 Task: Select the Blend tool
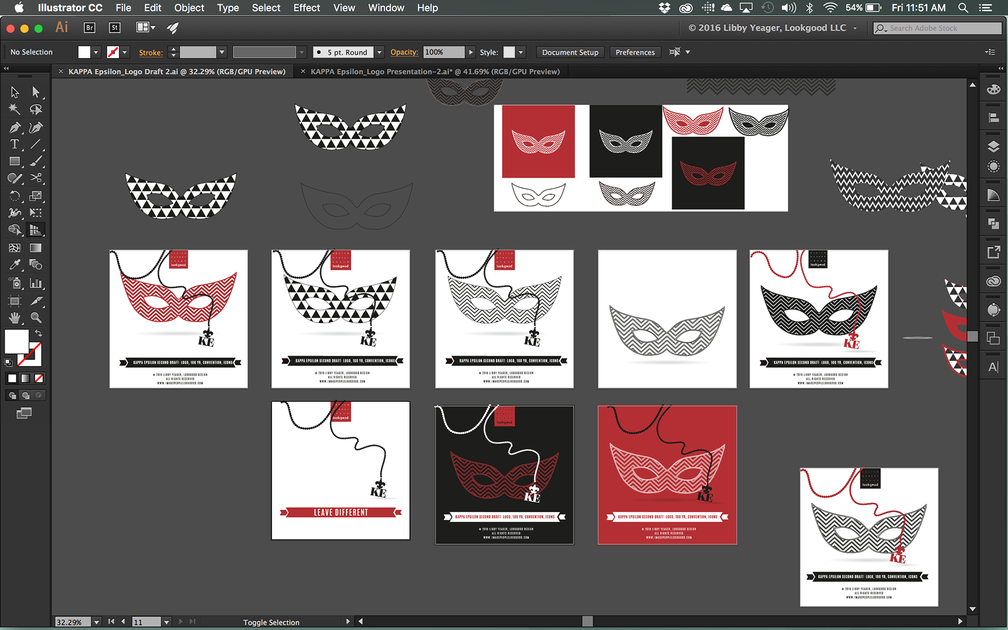[36, 265]
